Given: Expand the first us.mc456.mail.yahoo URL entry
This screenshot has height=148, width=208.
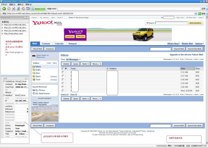Looking at the screenshot, I should (x=2, y=25).
